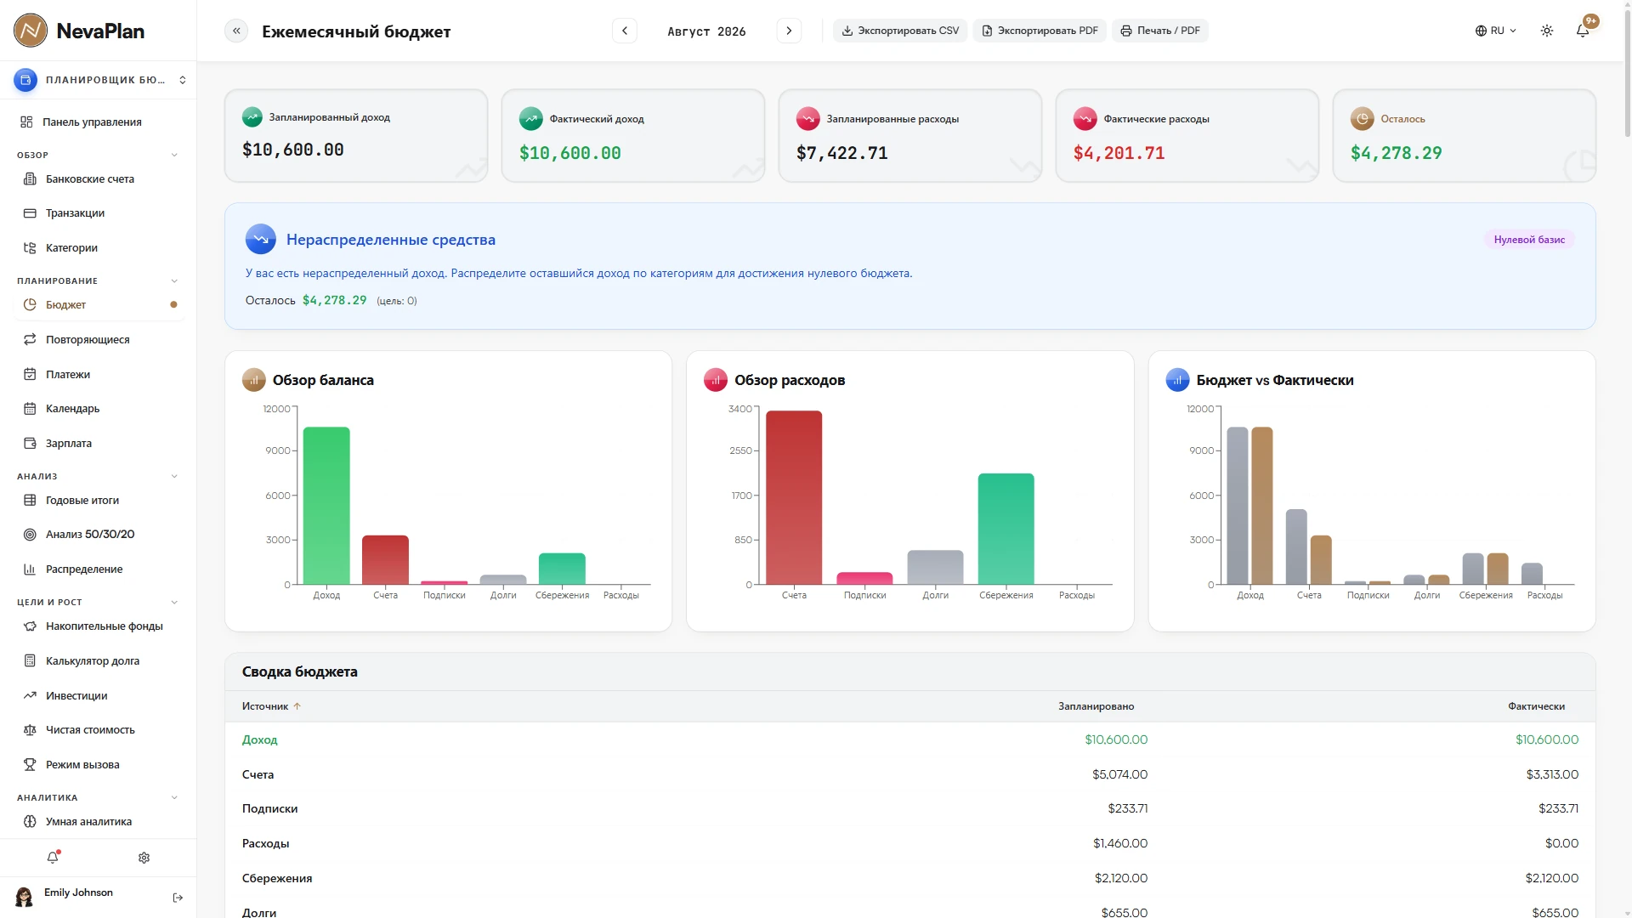Image resolution: width=1632 pixels, height=918 pixels.
Task: Click Платежи calendar-check icon
Action: click(30, 374)
